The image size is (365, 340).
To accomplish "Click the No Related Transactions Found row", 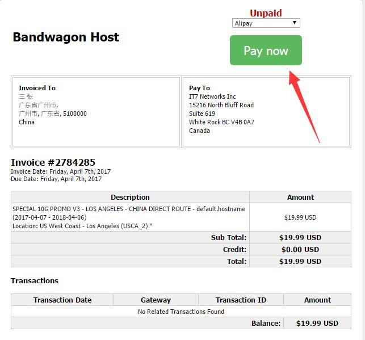I will (181, 312).
